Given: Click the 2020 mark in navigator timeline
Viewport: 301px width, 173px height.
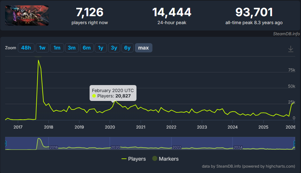Looking at the screenshot, I should pyautogui.click(x=115, y=147).
